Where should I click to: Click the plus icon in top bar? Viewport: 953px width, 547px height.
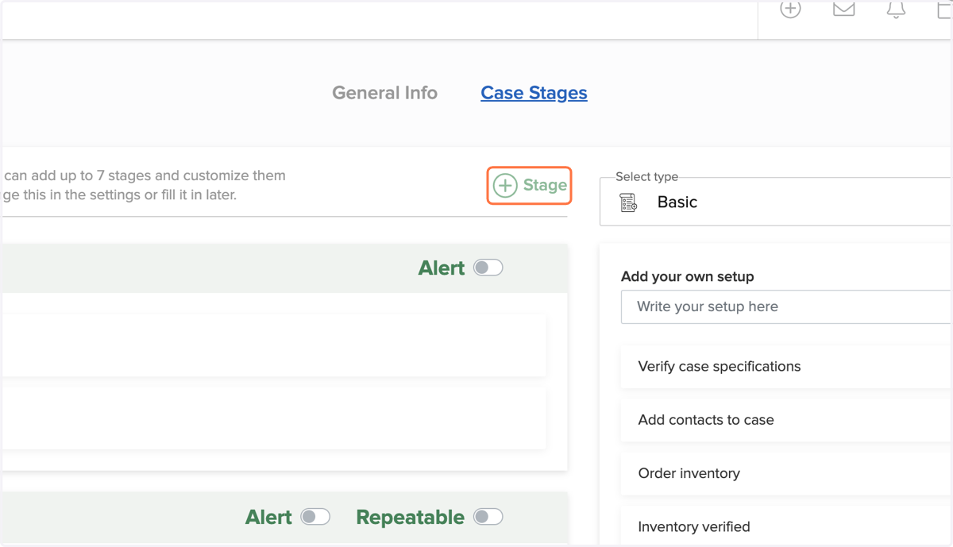click(x=790, y=9)
